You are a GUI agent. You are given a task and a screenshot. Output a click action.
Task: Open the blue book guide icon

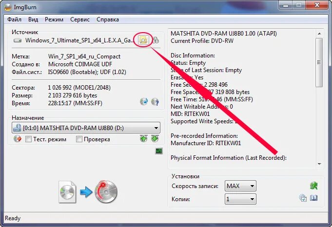pos(314,198)
